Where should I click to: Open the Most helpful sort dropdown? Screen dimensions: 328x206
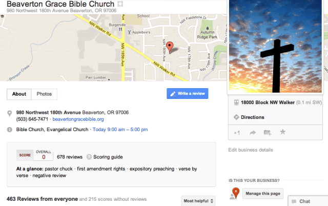point(198,200)
